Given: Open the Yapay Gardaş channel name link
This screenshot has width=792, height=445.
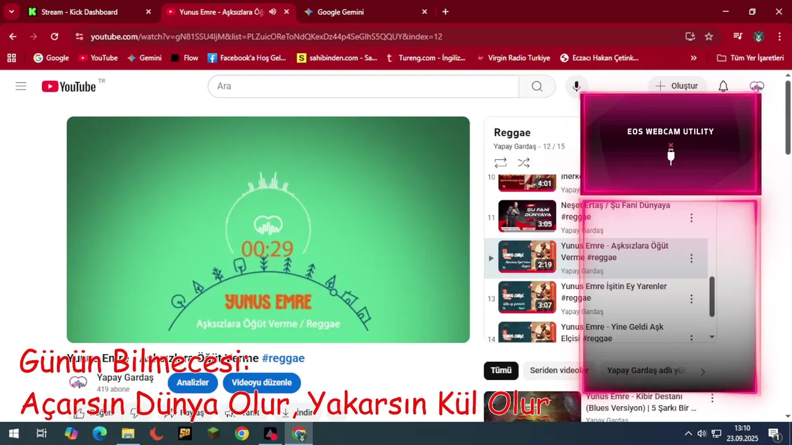Looking at the screenshot, I should (125, 377).
